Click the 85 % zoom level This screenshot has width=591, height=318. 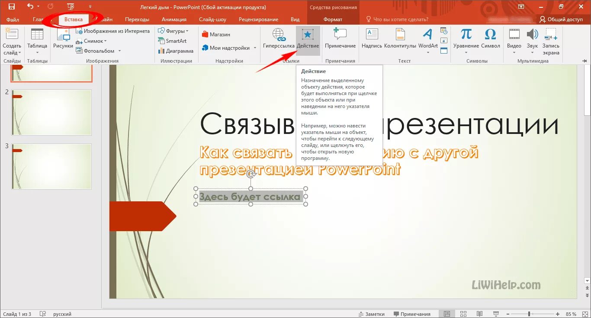point(571,314)
